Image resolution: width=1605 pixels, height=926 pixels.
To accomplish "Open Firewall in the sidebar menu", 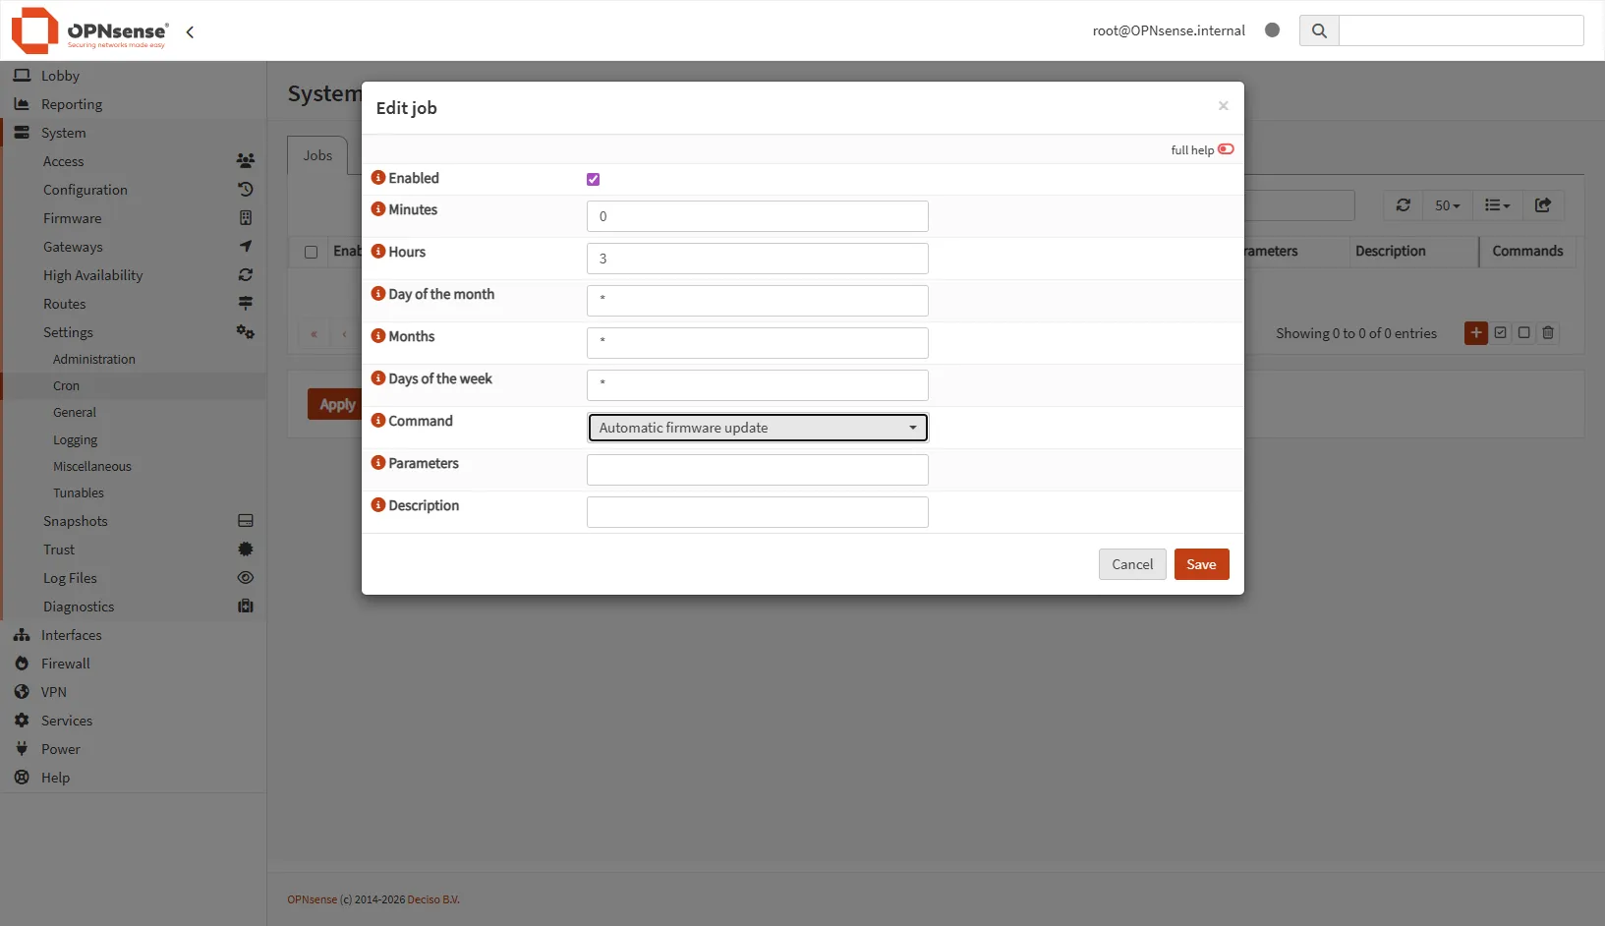I will [x=65, y=664].
